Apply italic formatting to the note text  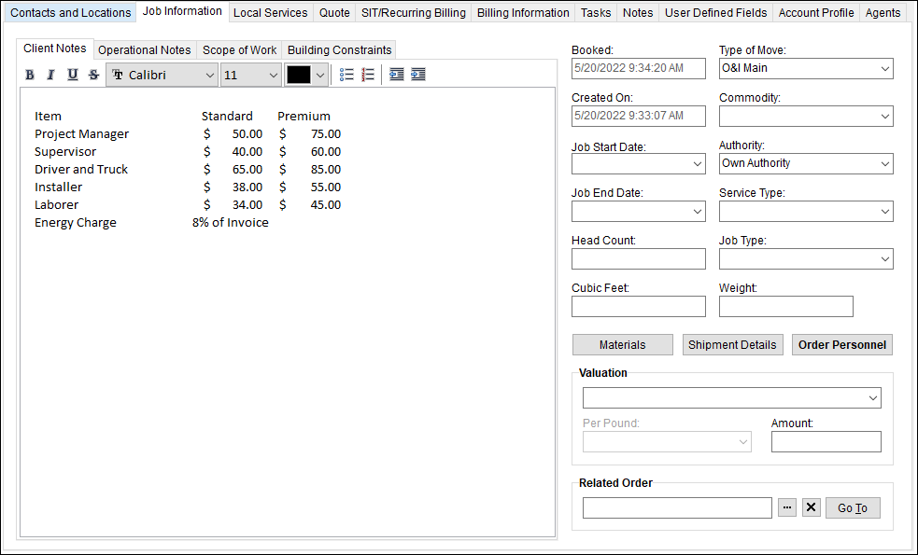point(50,74)
